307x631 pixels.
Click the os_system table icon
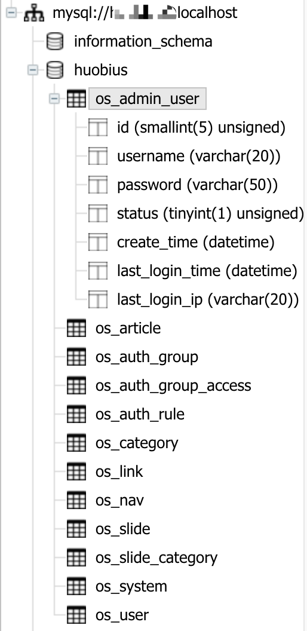76,586
